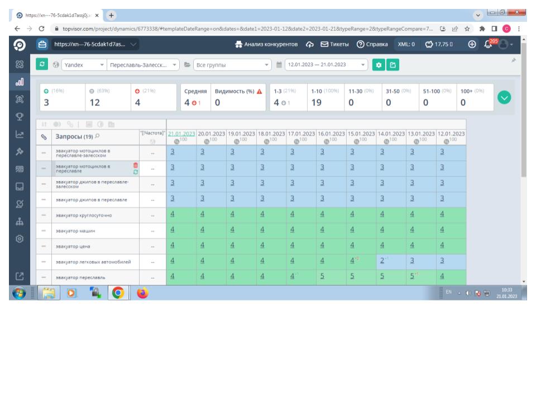The height and width of the screenshot is (402, 536).
Task: Open the window-stack sidebar icon
Action: click(x=20, y=169)
